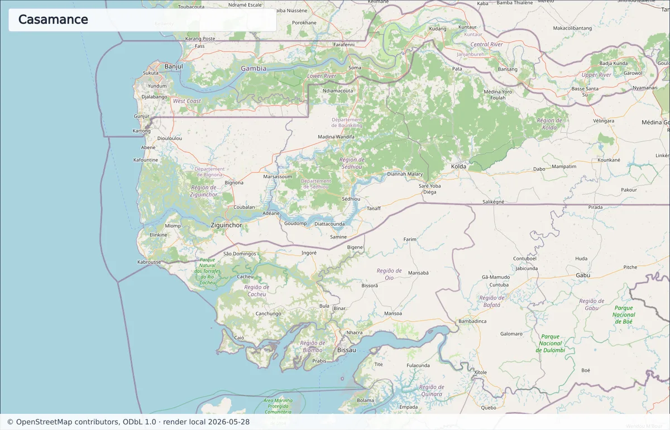
Task: Click the Vélingara label
Action: 604,120
